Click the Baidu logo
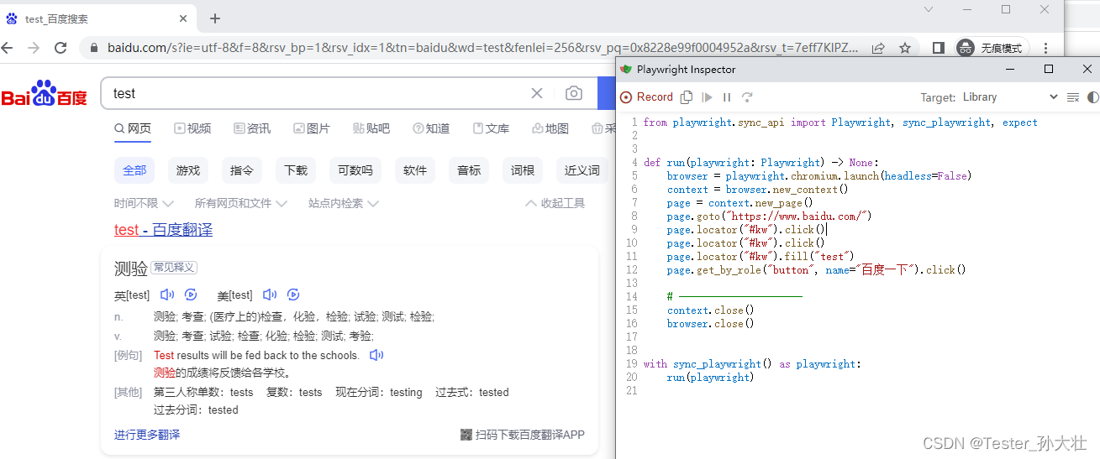The width and height of the screenshot is (1100, 459). [44, 93]
